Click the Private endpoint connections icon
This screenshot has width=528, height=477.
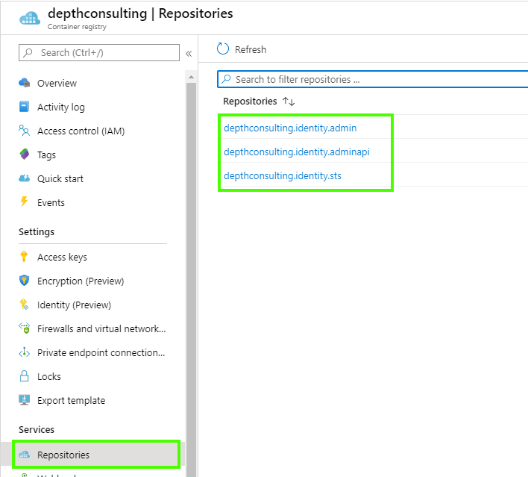(x=25, y=352)
